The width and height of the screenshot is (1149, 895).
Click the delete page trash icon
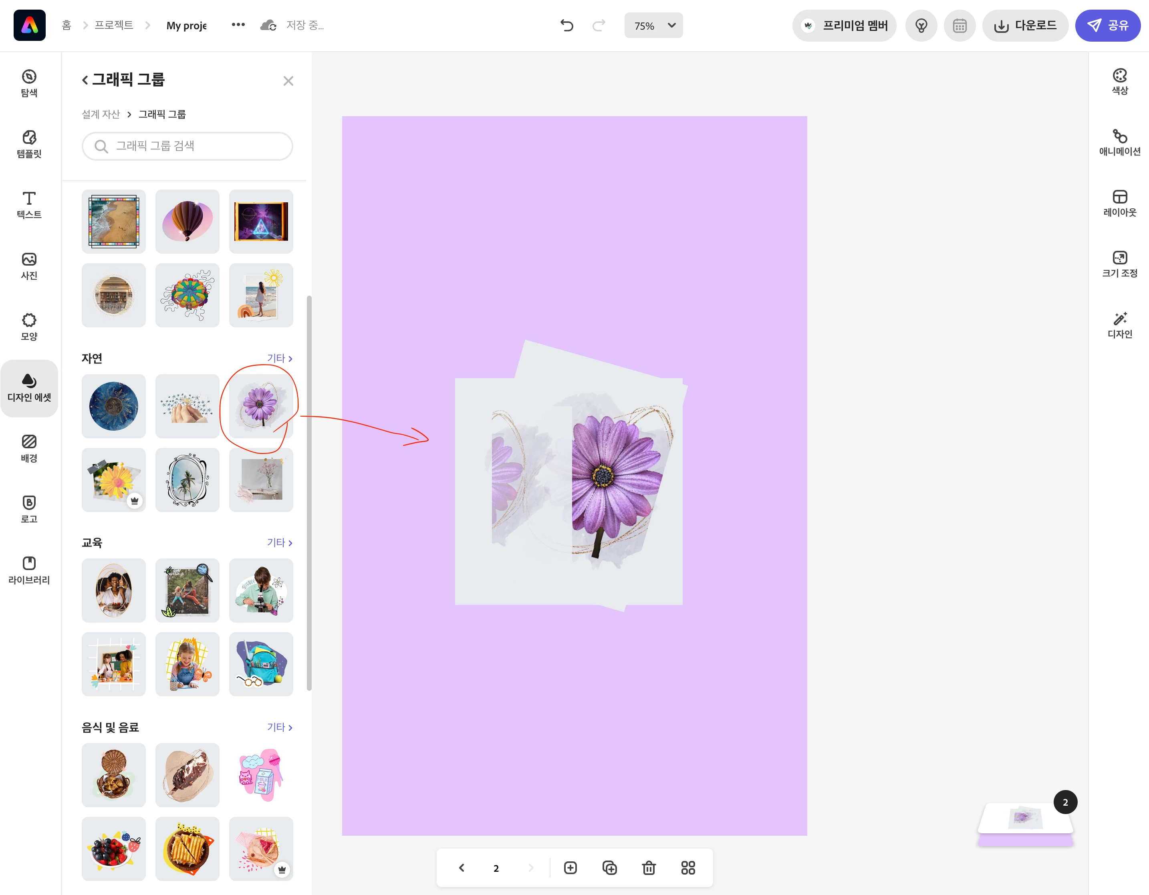point(649,868)
